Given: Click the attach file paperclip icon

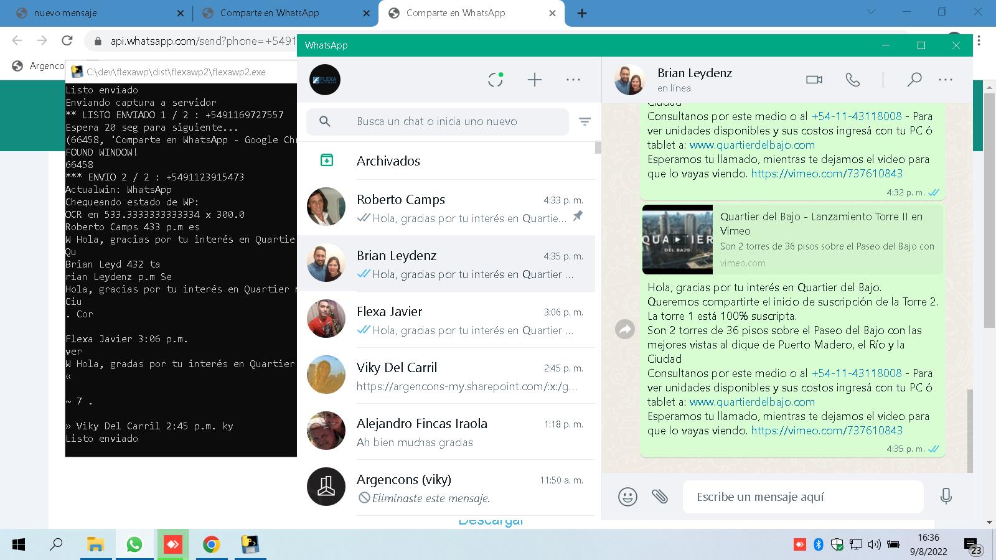Looking at the screenshot, I should tap(660, 497).
